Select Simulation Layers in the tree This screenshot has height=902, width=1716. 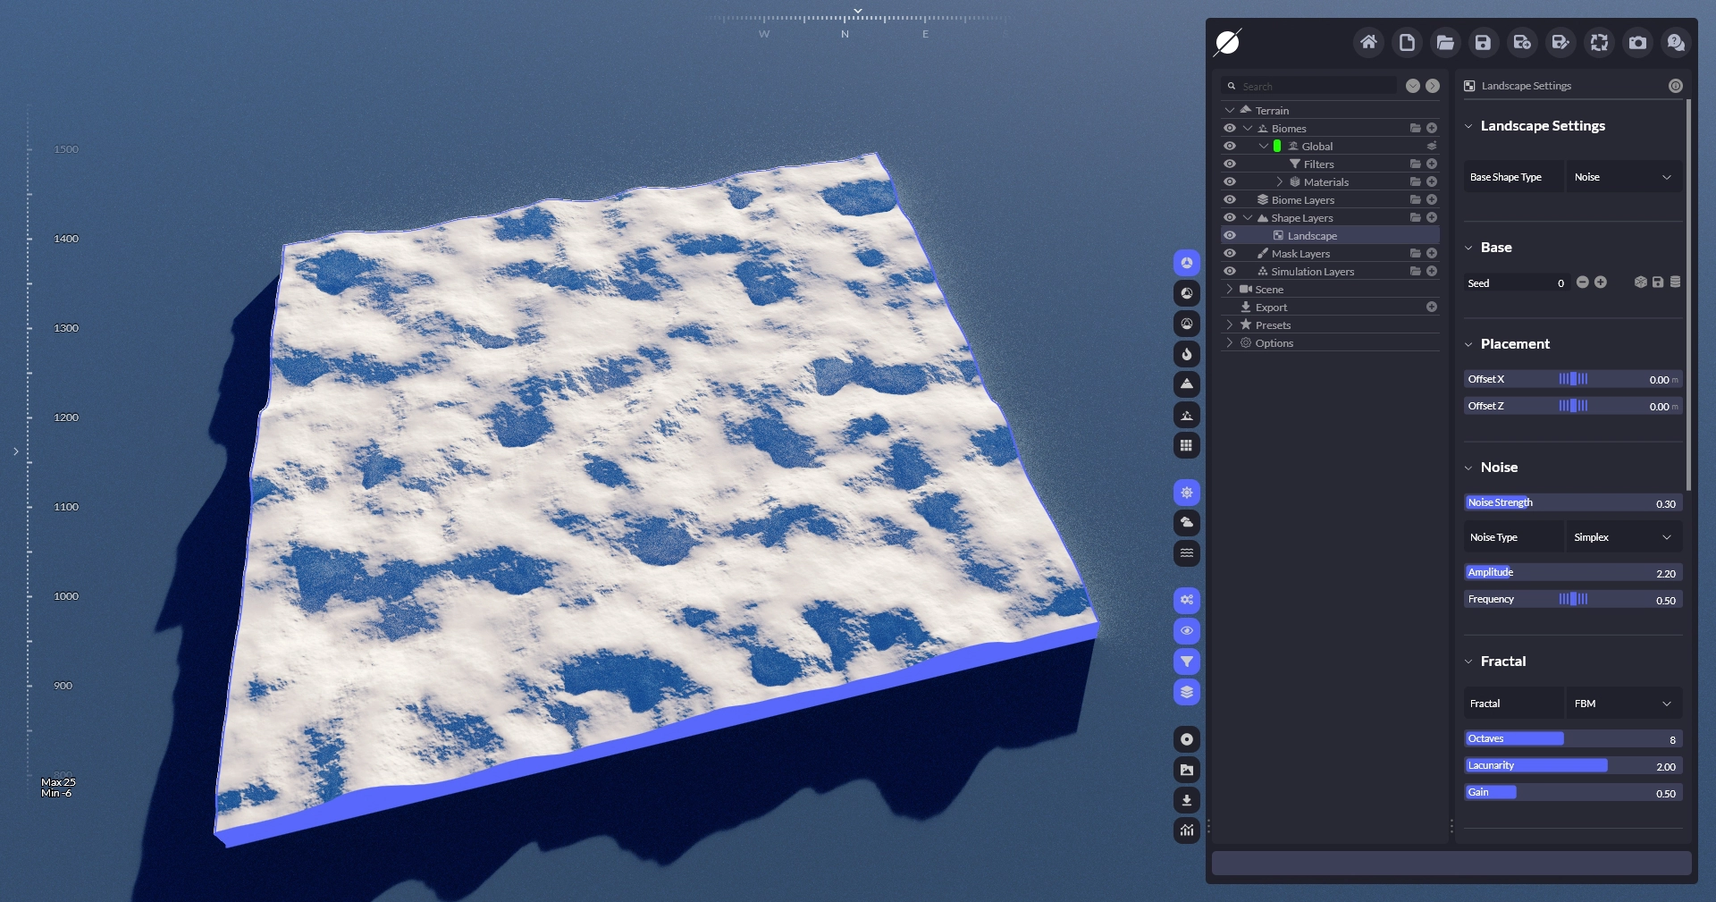click(1312, 272)
